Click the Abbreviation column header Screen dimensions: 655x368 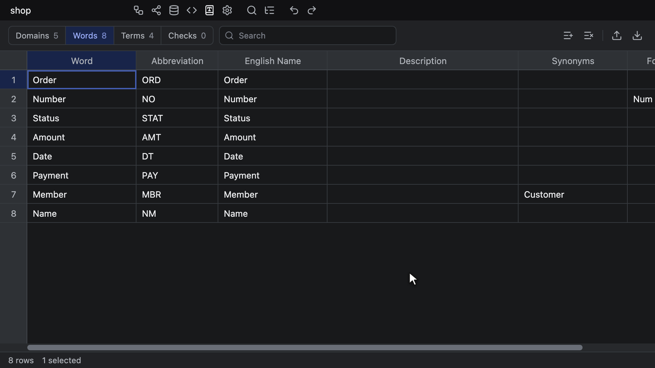[177, 61]
